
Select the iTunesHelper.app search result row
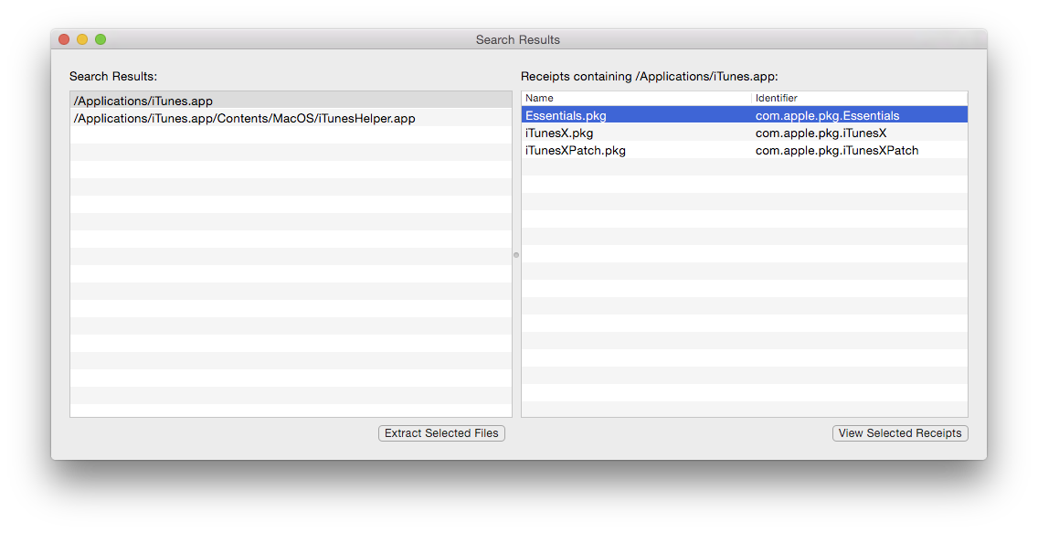pos(244,118)
